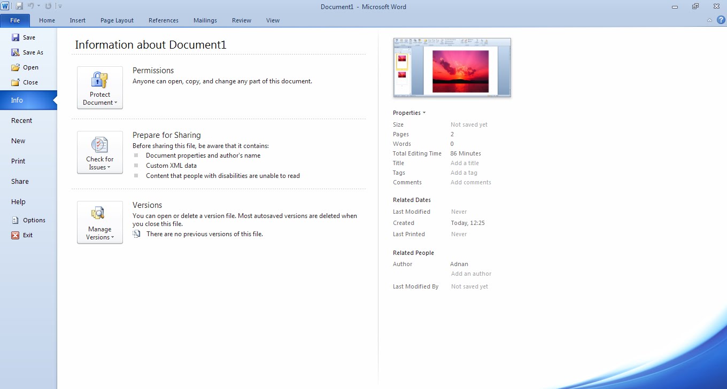The height and width of the screenshot is (389, 727).
Task: Click the Permissions heading
Action: [153, 71]
